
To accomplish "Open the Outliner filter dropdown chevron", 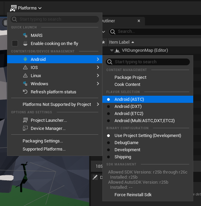I will point(104,32).
